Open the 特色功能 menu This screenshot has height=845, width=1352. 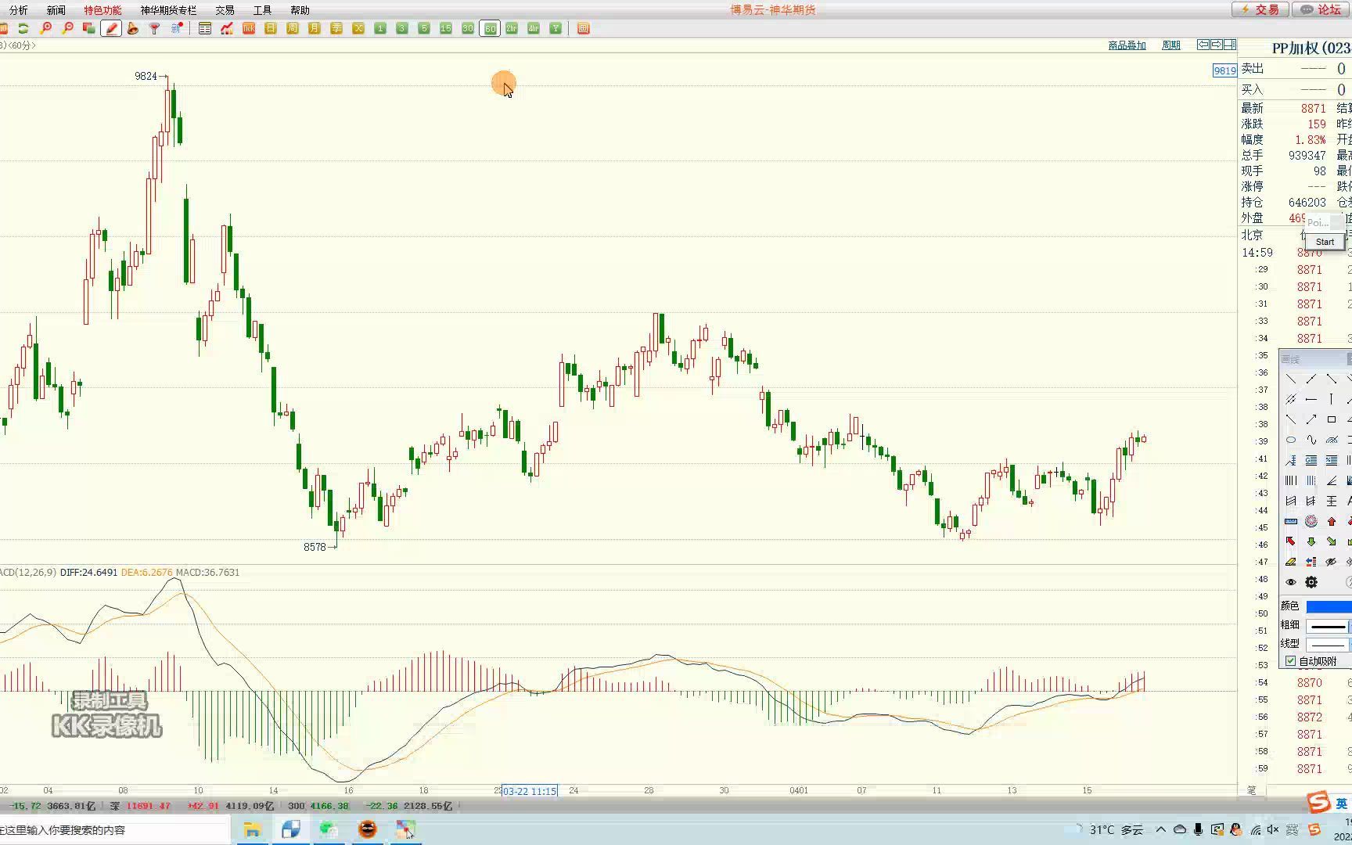(102, 10)
